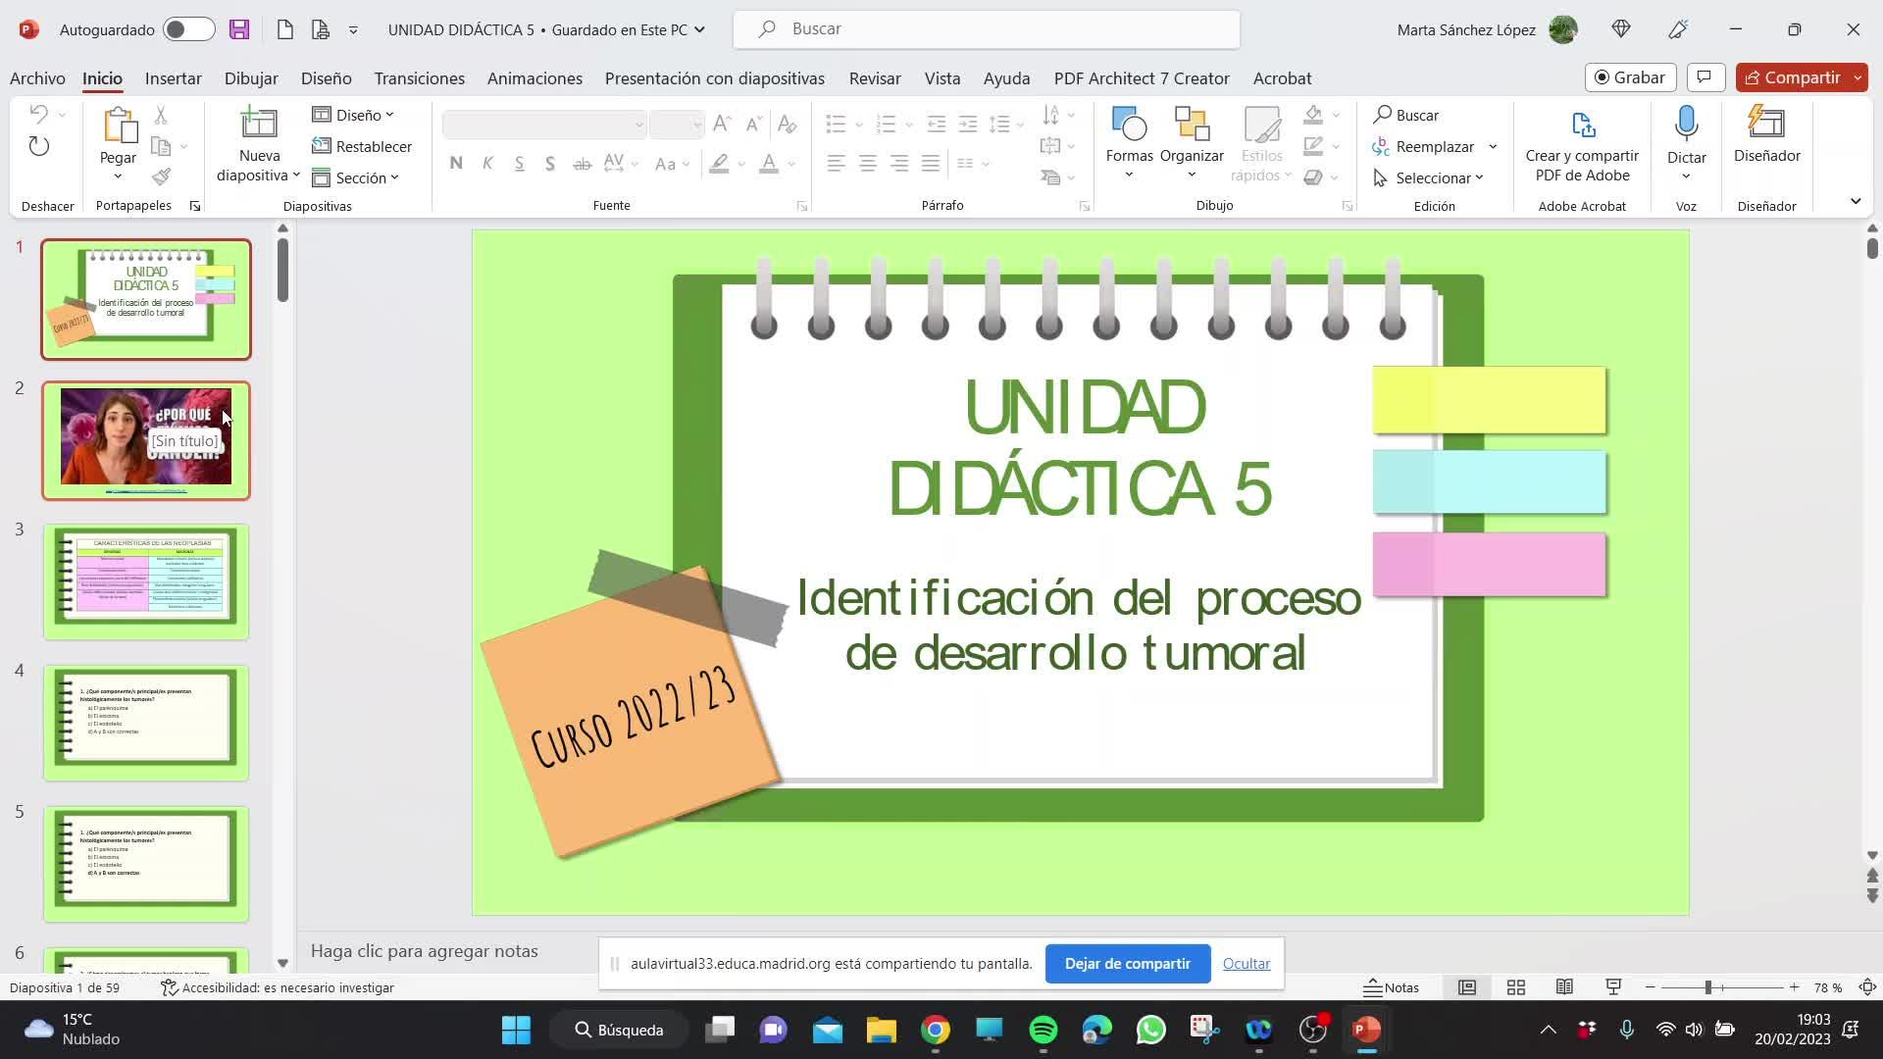Screen dimensions: 1883x1059
Task: Switch to the Insertar tab
Action: (173, 78)
